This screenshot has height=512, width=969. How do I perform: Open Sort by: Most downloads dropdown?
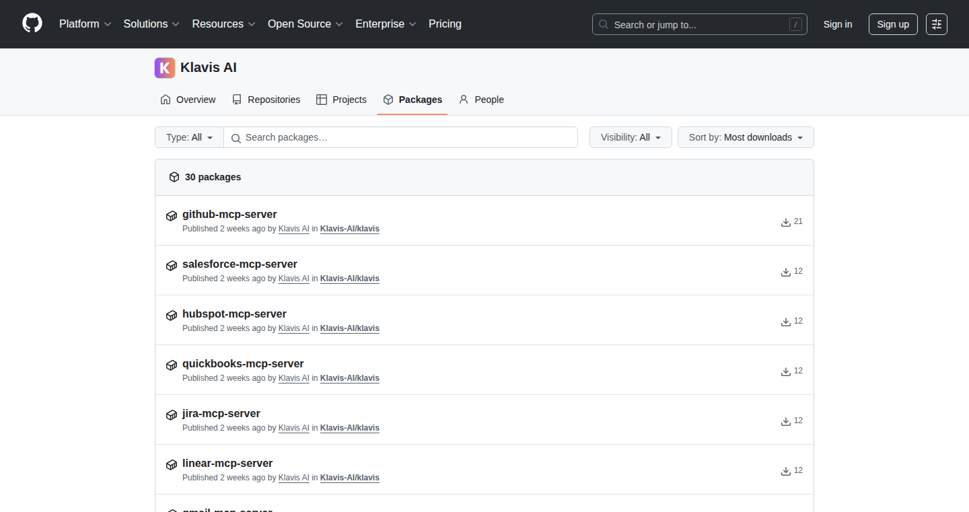pyautogui.click(x=746, y=137)
